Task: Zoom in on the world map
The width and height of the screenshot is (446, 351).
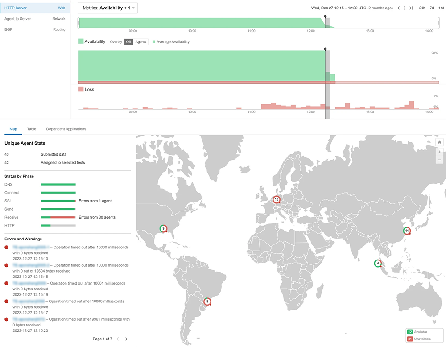Action: pyautogui.click(x=439, y=152)
